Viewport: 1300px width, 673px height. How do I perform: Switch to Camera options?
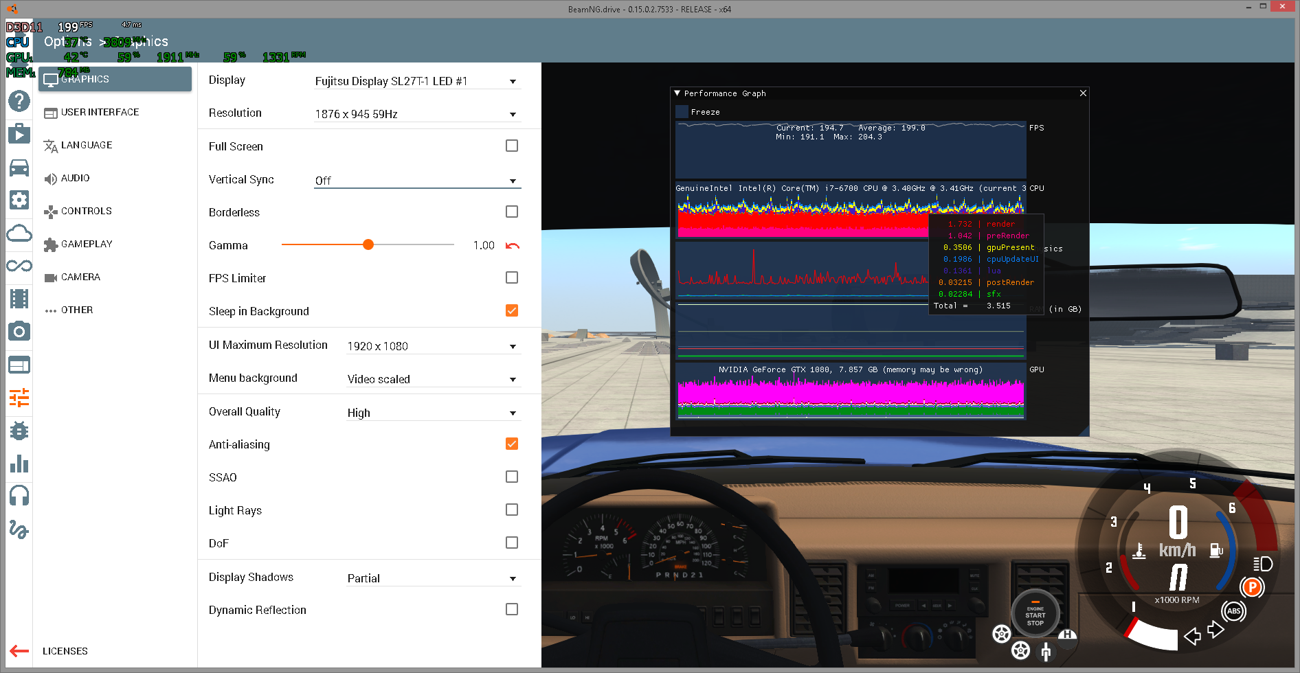click(115, 277)
